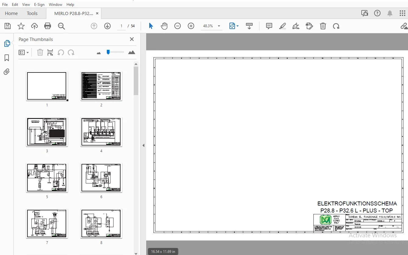Screen dimensions: 408x255
Task: Click the thumbnails panel scroll up arrow
Action: (x=136, y=64)
